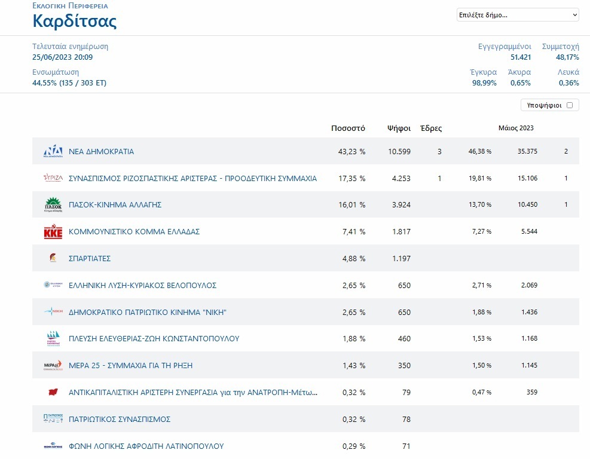Click the 1.817 votes cell
This screenshot has width=590, height=459.
click(401, 231)
